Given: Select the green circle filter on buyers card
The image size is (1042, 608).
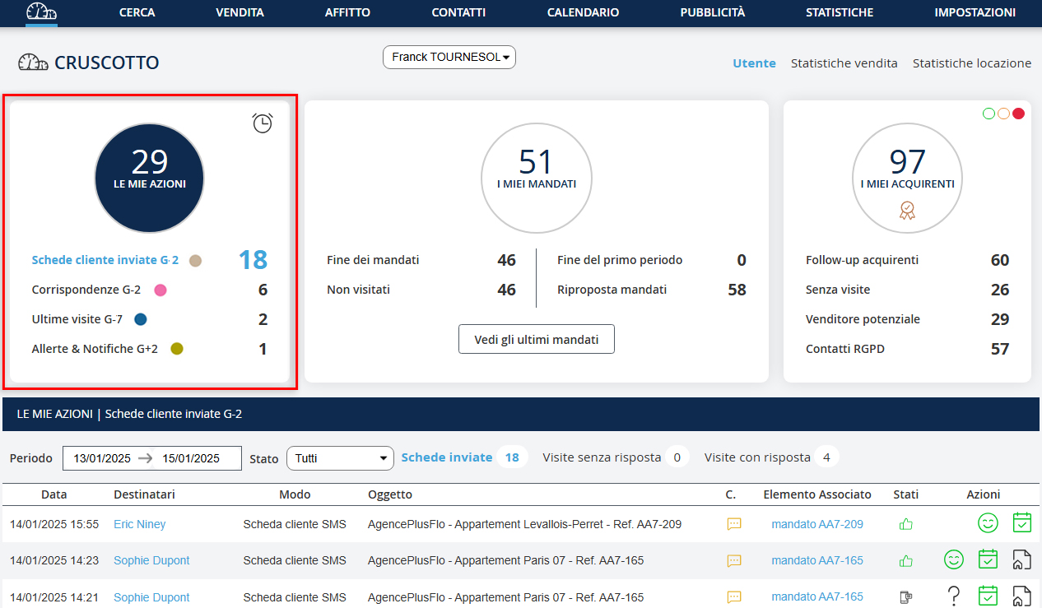Looking at the screenshot, I should coord(989,114).
